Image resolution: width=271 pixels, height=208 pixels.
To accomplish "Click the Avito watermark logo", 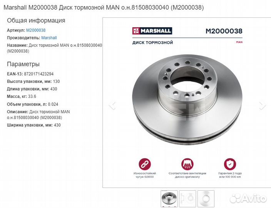I will coord(248,198).
